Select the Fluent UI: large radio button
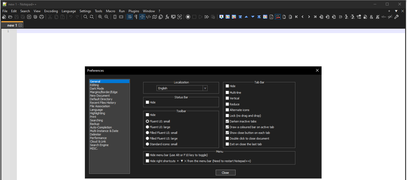 pyautogui.click(x=147, y=127)
